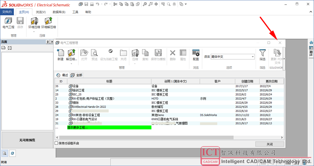This screenshot has width=314, height=166.
Task: Click the save icon in quick access toolbar
Action: 86,4
